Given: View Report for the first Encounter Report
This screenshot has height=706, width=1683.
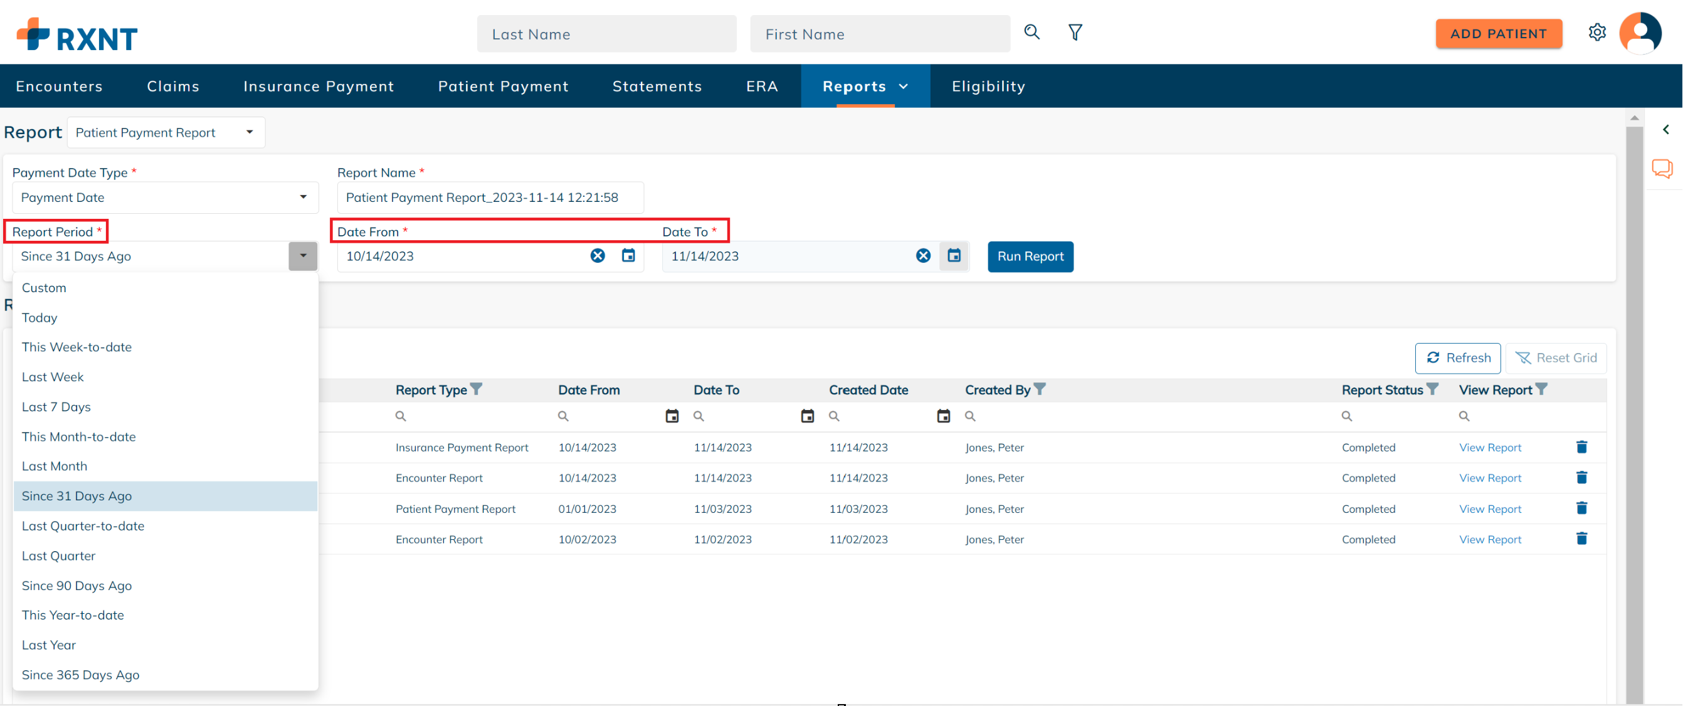Looking at the screenshot, I should tap(1490, 477).
